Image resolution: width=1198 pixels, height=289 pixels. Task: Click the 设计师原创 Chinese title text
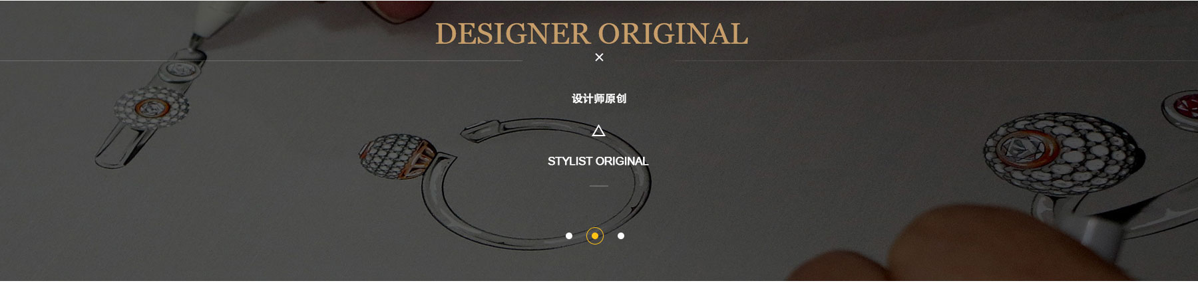599,98
